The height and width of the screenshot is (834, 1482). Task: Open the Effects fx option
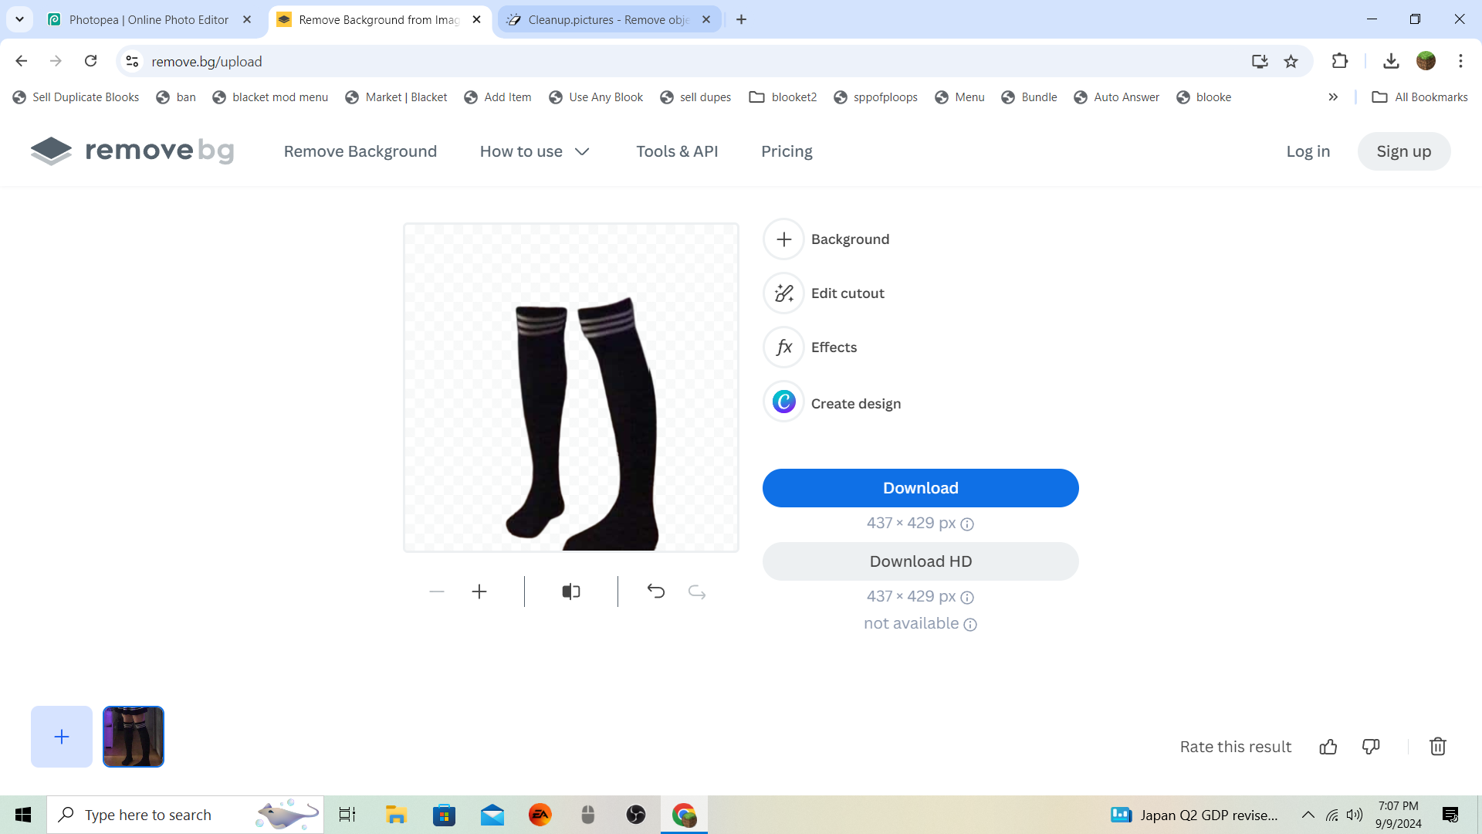(783, 347)
